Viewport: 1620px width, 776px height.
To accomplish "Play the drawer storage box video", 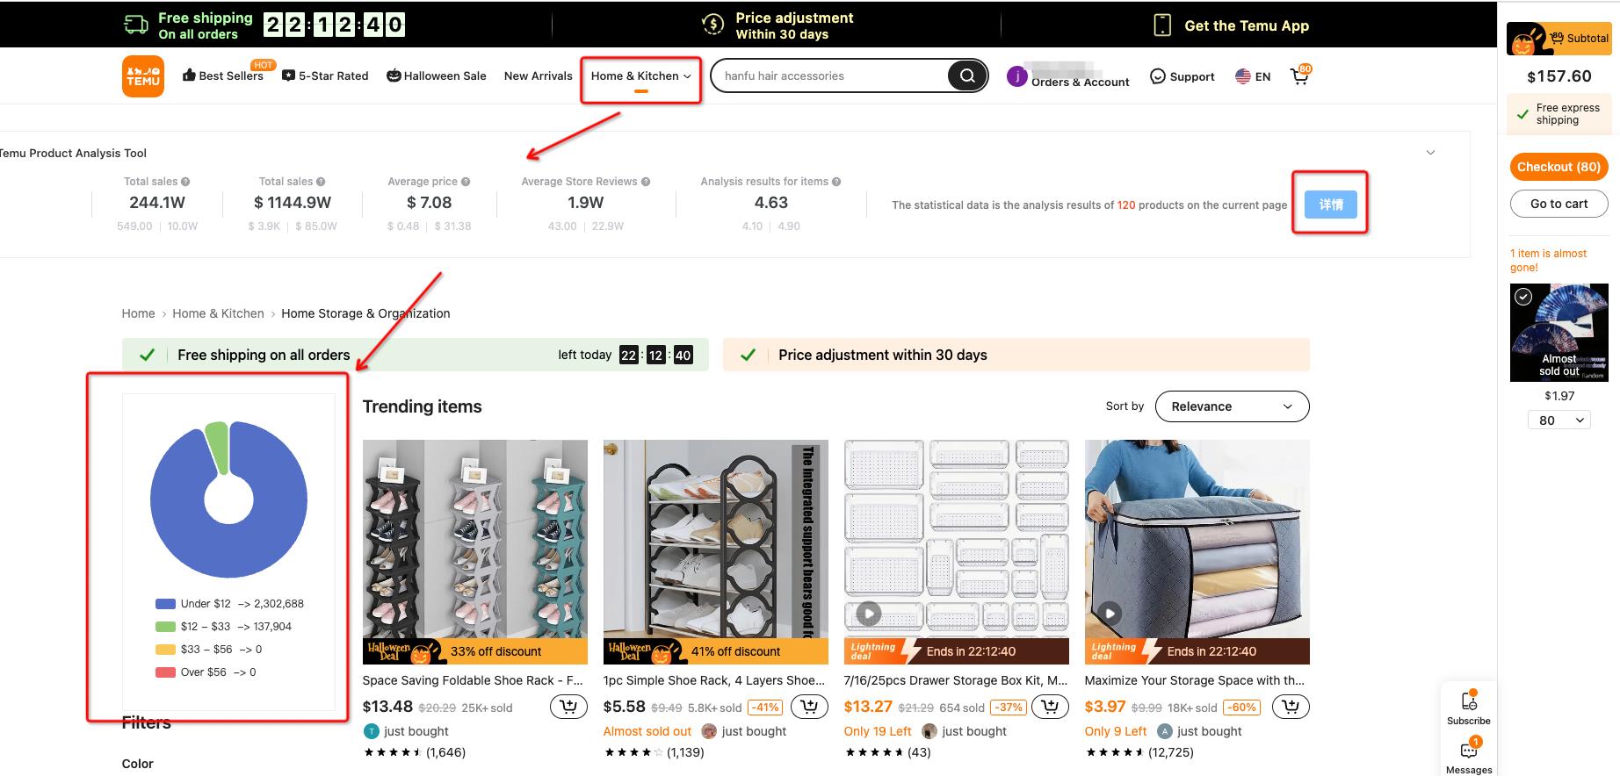I will (869, 614).
